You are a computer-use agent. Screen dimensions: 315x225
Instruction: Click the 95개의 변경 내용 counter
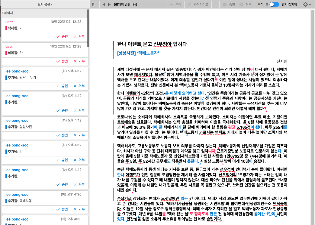coord(125,5)
